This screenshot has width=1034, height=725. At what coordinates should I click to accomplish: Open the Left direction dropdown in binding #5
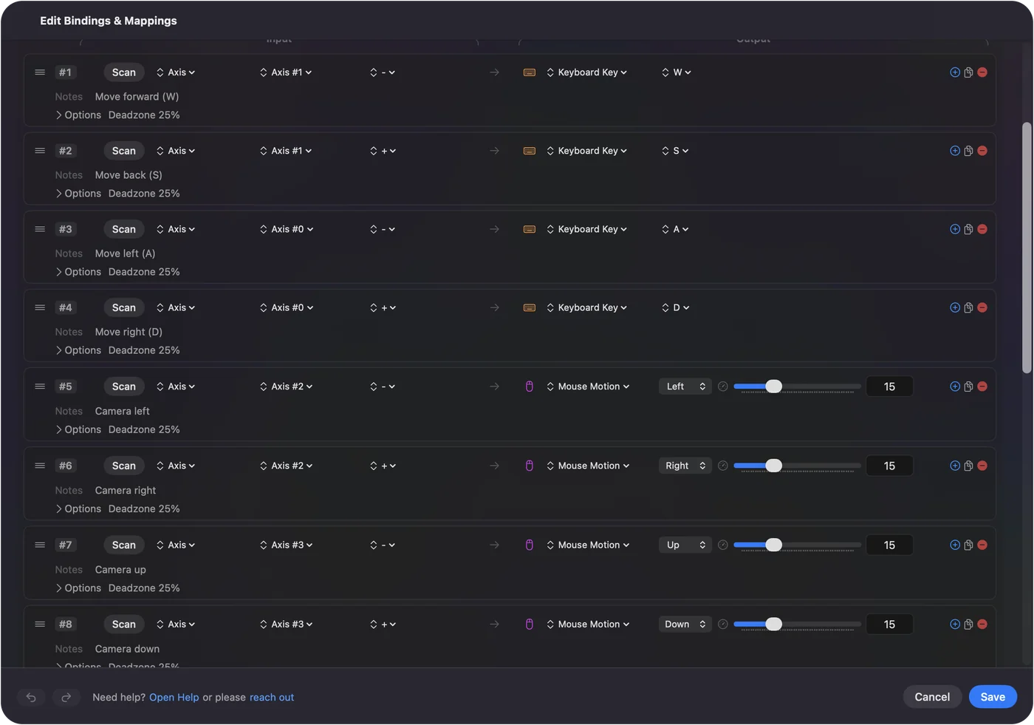[x=685, y=387]
